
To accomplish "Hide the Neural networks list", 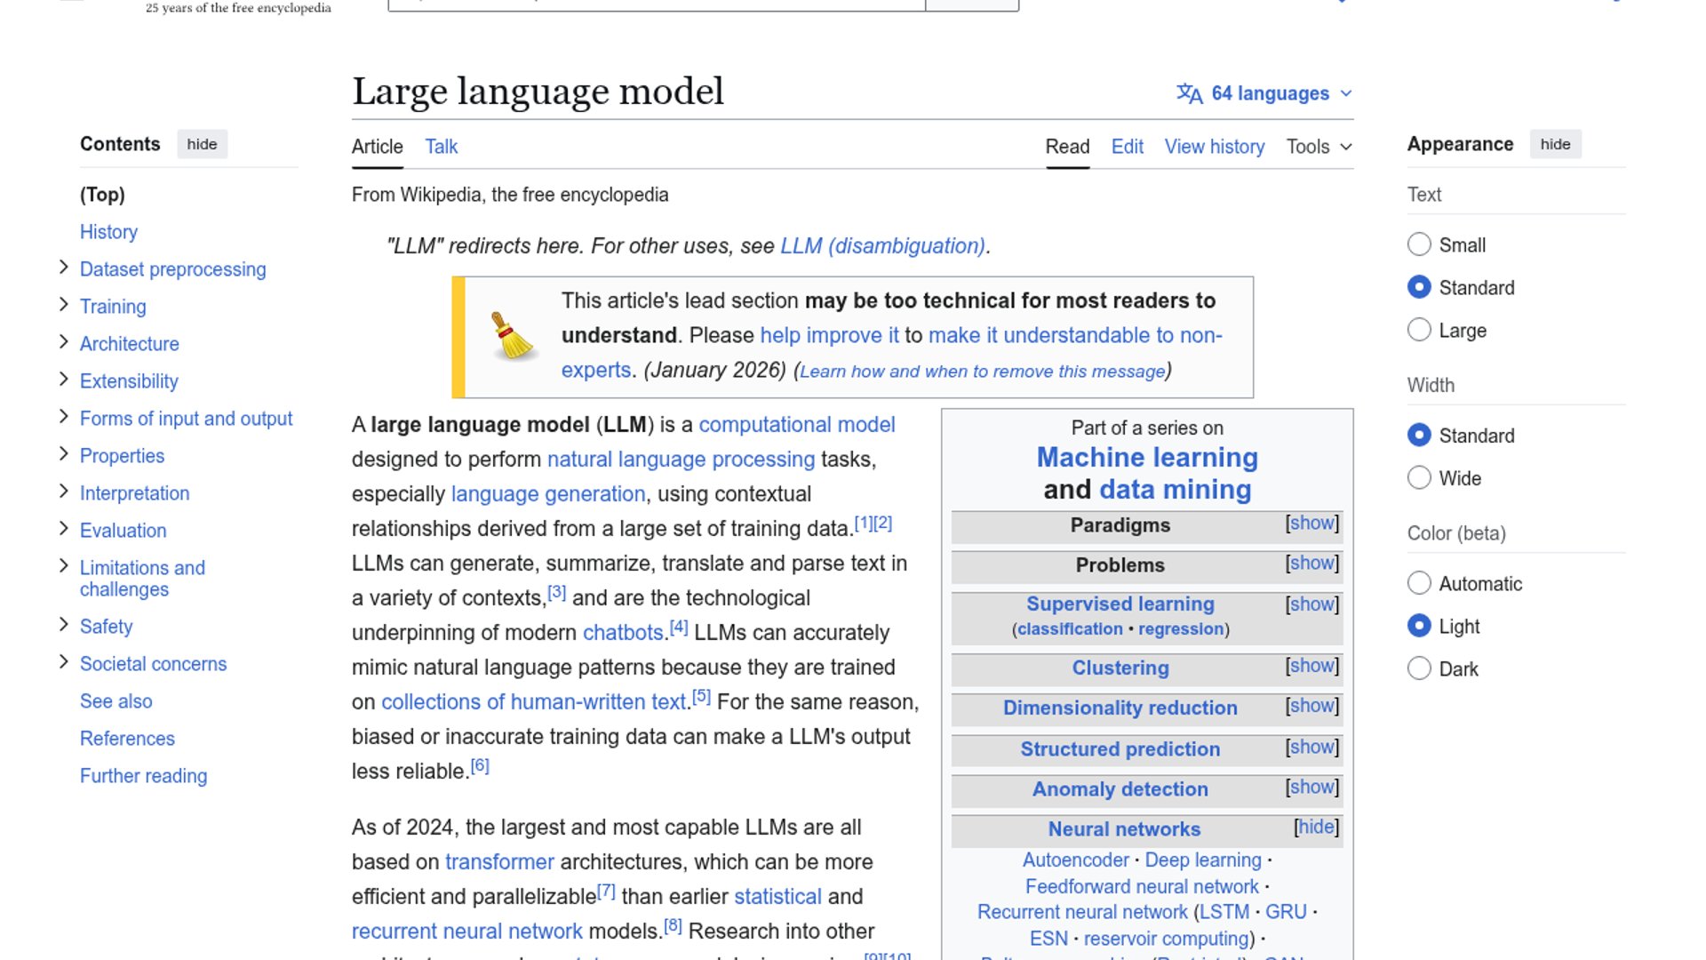I will click(1316, 828).
